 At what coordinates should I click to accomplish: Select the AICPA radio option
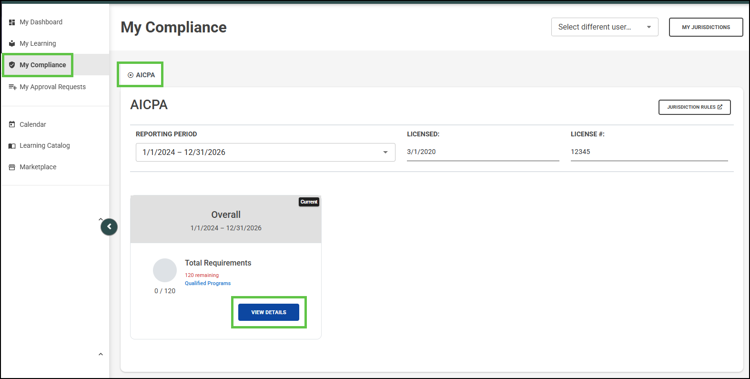point(131,75)
